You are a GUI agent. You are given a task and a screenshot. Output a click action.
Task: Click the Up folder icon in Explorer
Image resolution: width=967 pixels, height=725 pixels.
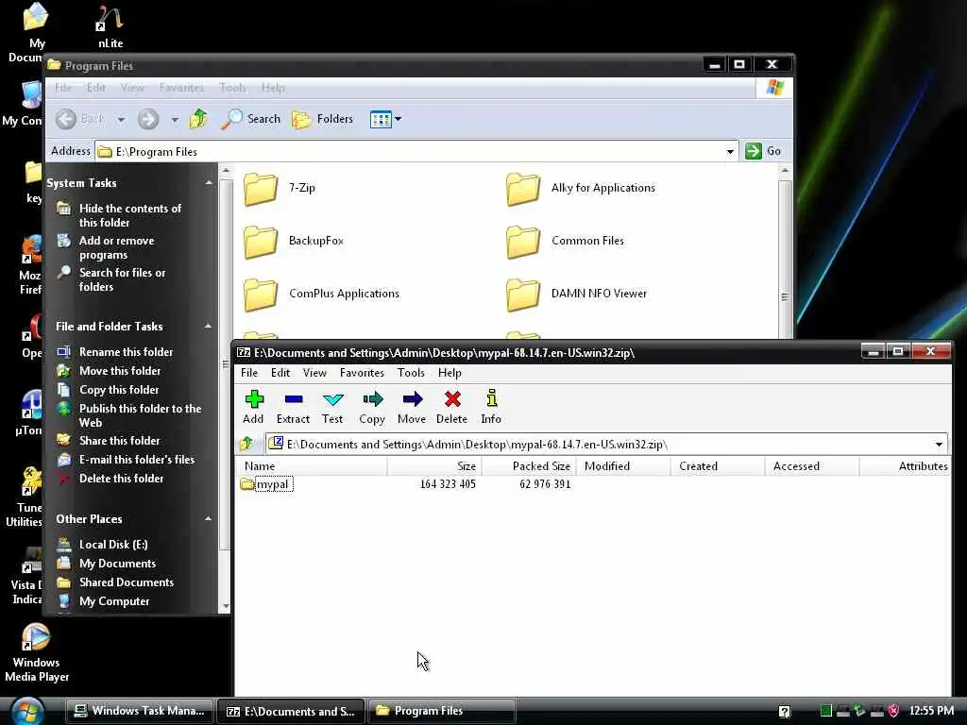[x=198, y=118]
